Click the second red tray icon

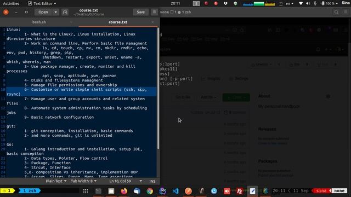pos(216,3)
